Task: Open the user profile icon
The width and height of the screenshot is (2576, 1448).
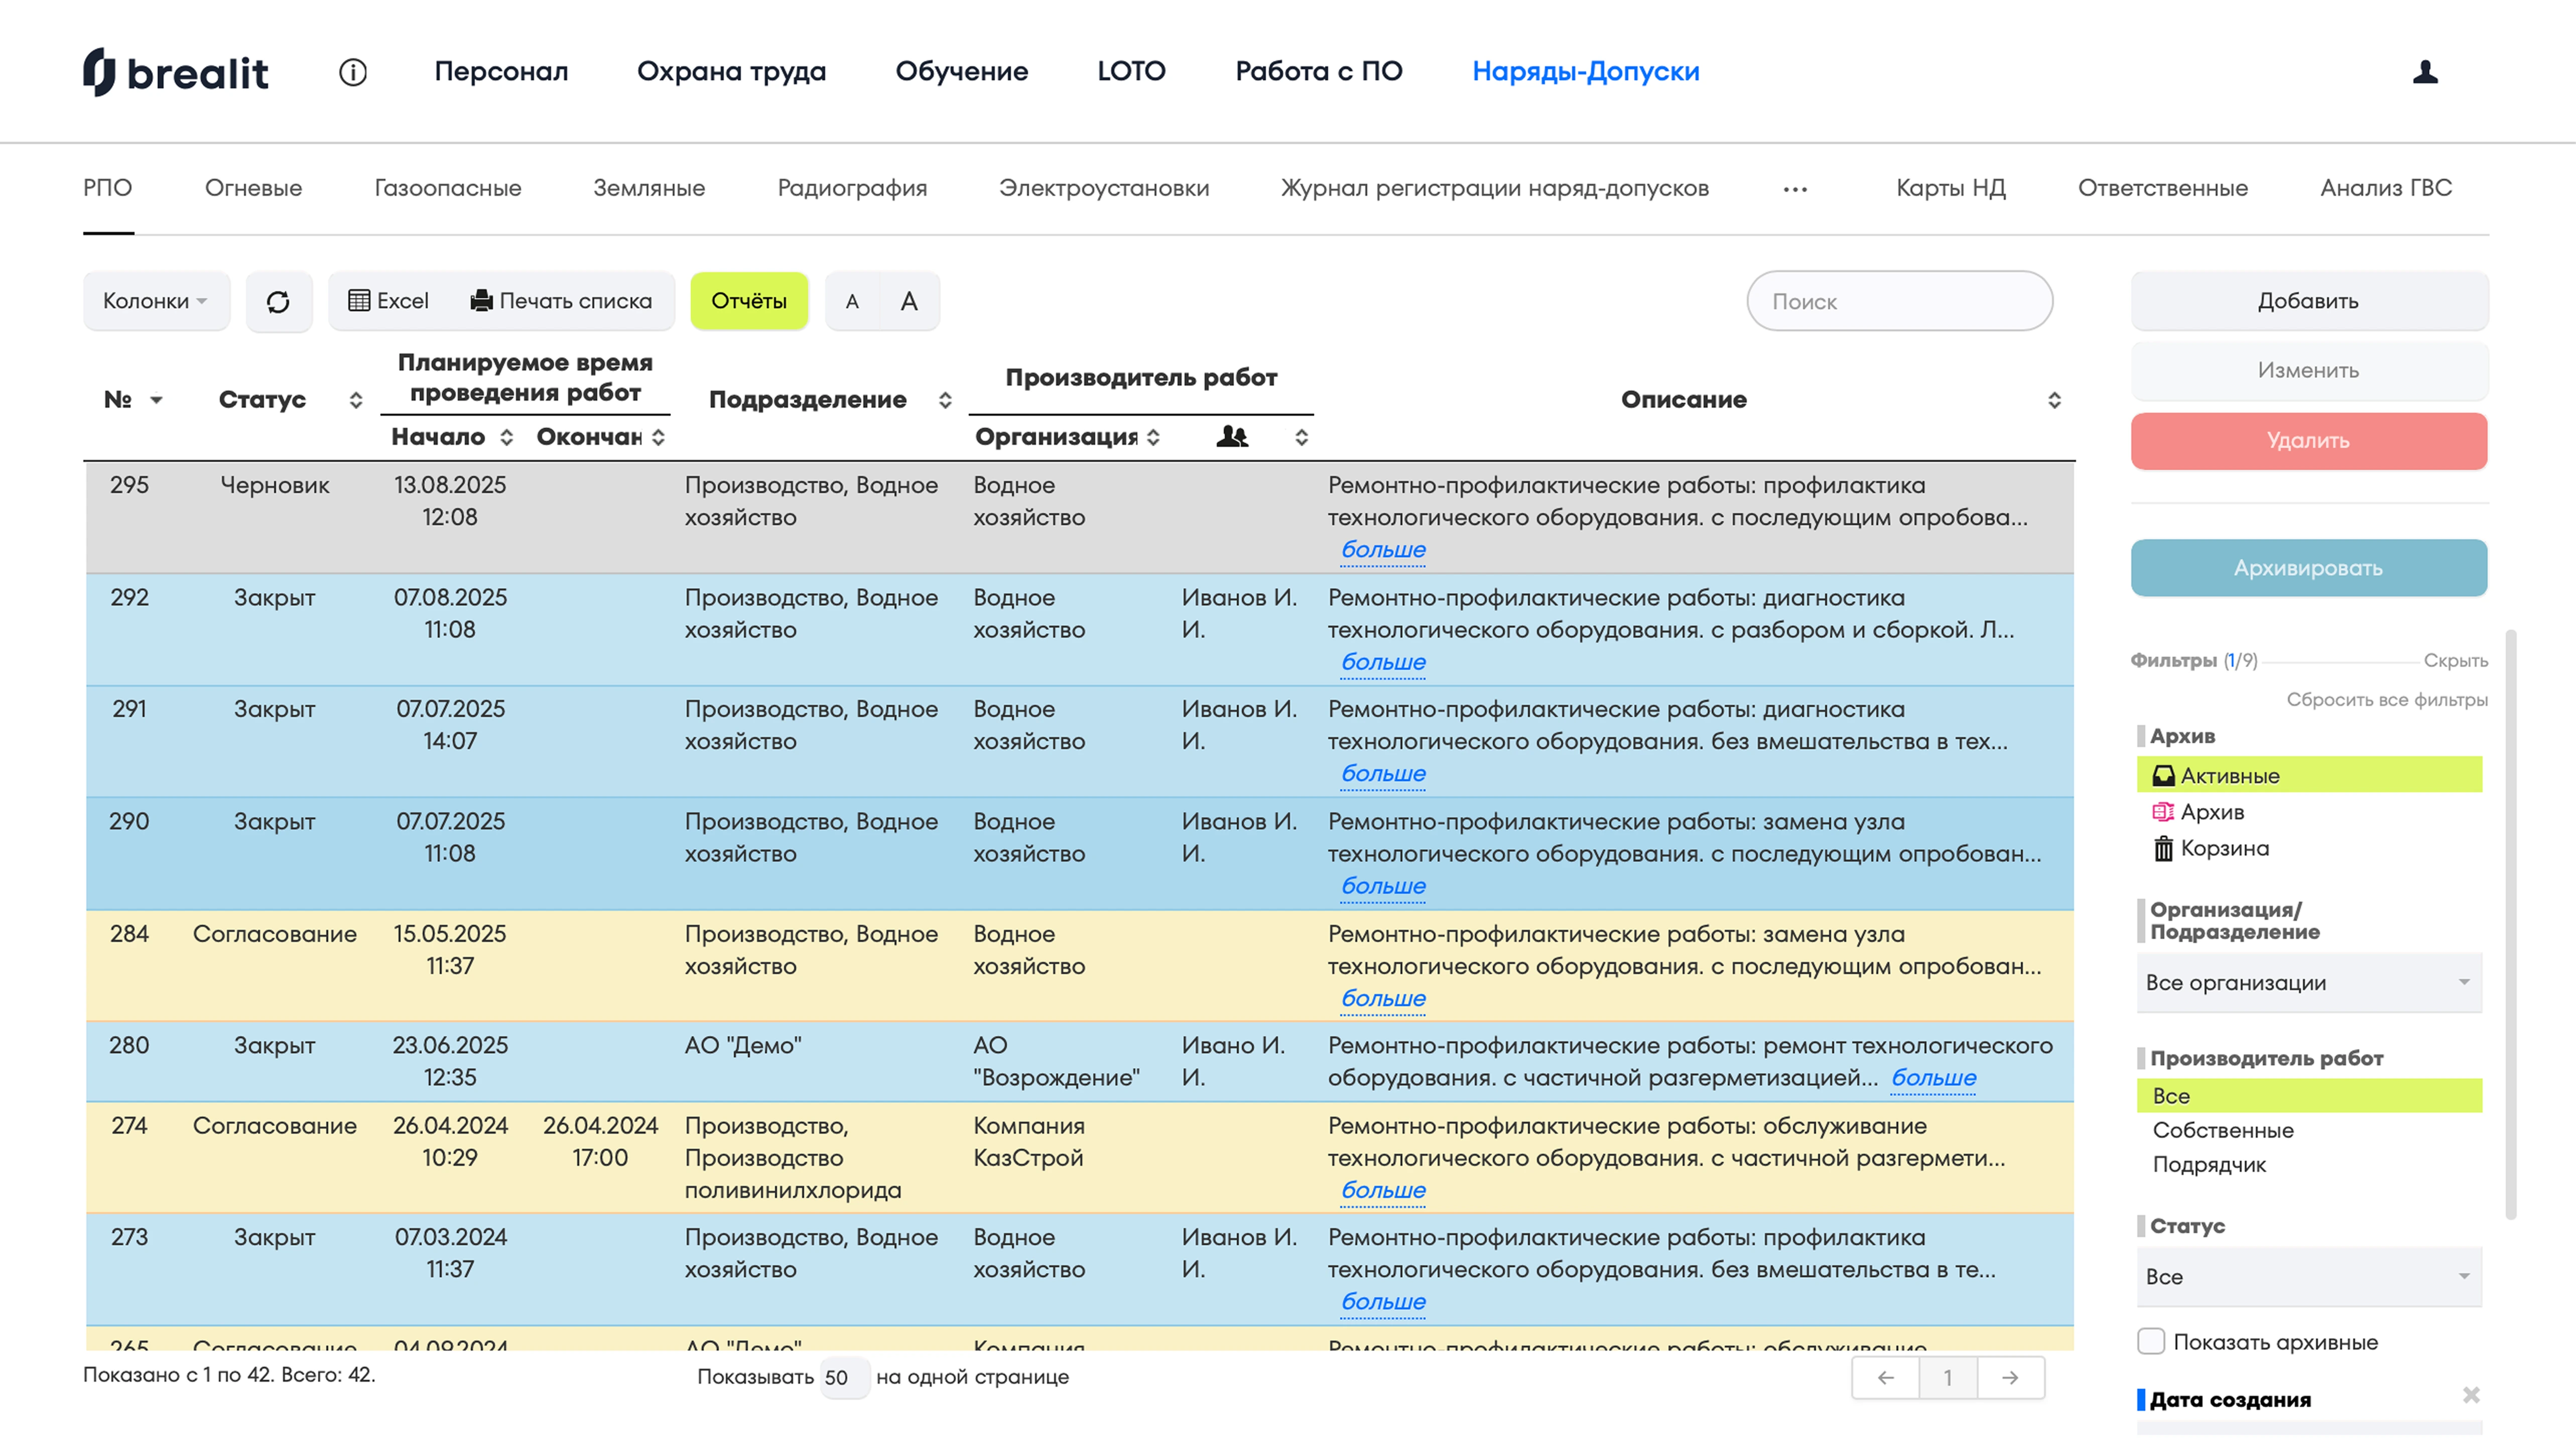Action: (2425, 72)
